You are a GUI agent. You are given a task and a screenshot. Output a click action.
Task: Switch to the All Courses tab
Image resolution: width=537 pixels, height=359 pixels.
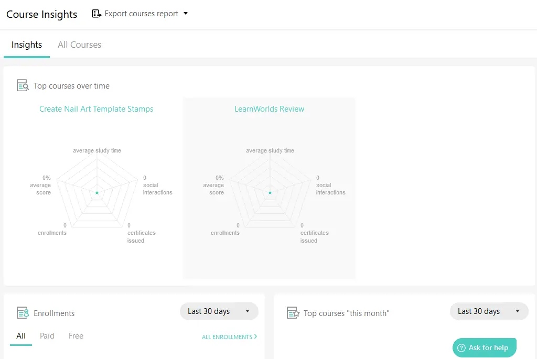[x=79, y=45]
